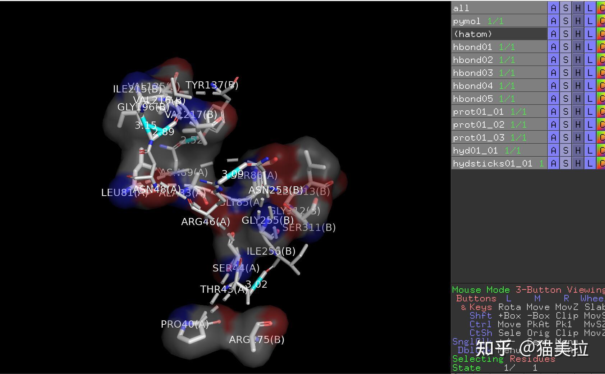Open the Action menu for hbond01
605x374 pixels.
(x=553, y=47)
